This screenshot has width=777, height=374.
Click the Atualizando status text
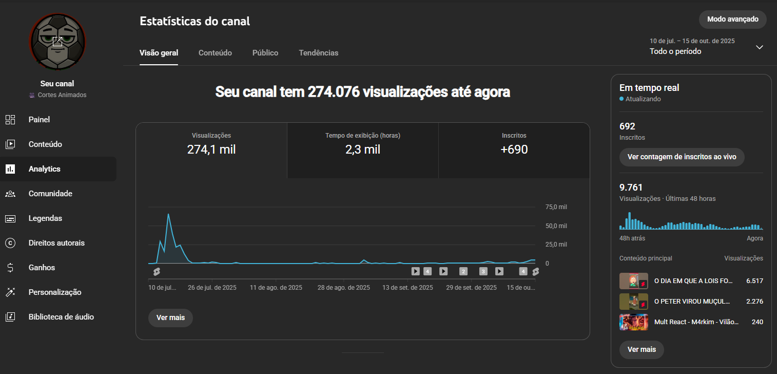[643, 99]
